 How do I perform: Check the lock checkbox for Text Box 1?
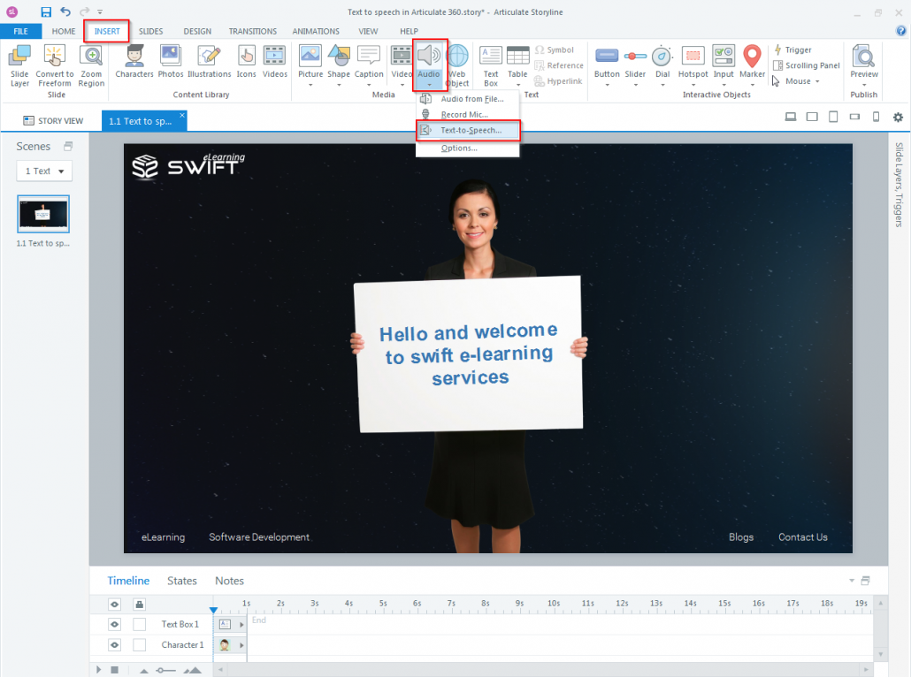138,624
